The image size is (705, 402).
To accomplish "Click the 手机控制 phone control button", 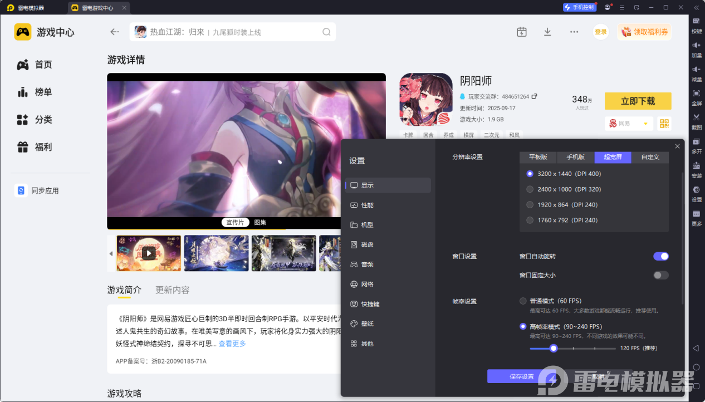I will 580,7.
